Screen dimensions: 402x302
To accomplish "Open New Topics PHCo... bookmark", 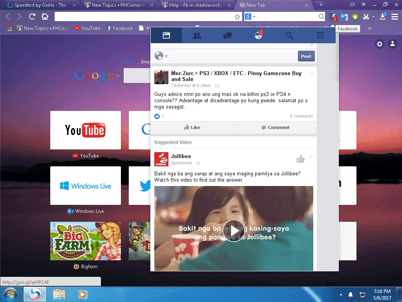I will (x=42, y=28).
